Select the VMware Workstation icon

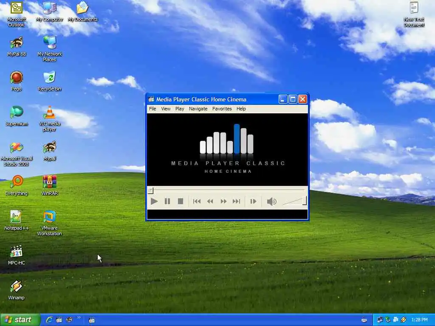49,223
